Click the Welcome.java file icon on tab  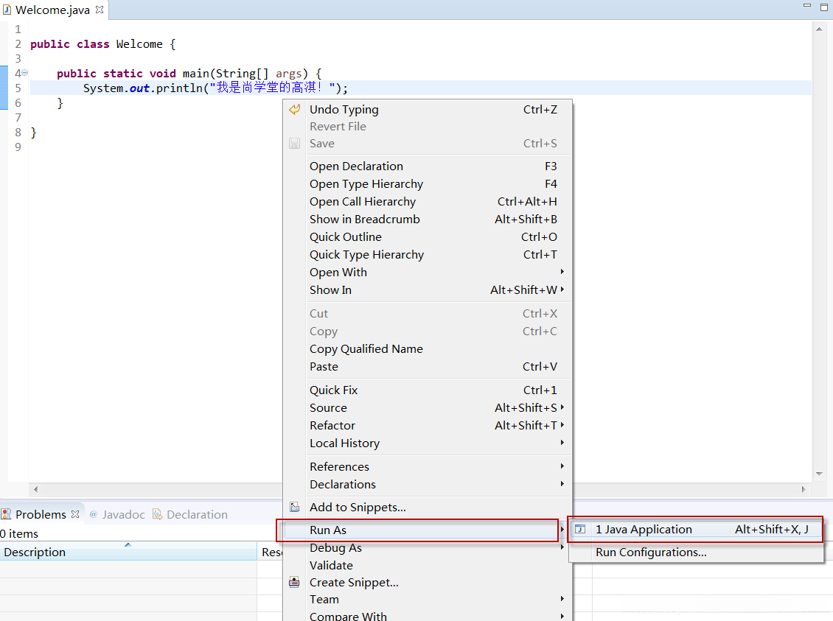coord(7,10)
